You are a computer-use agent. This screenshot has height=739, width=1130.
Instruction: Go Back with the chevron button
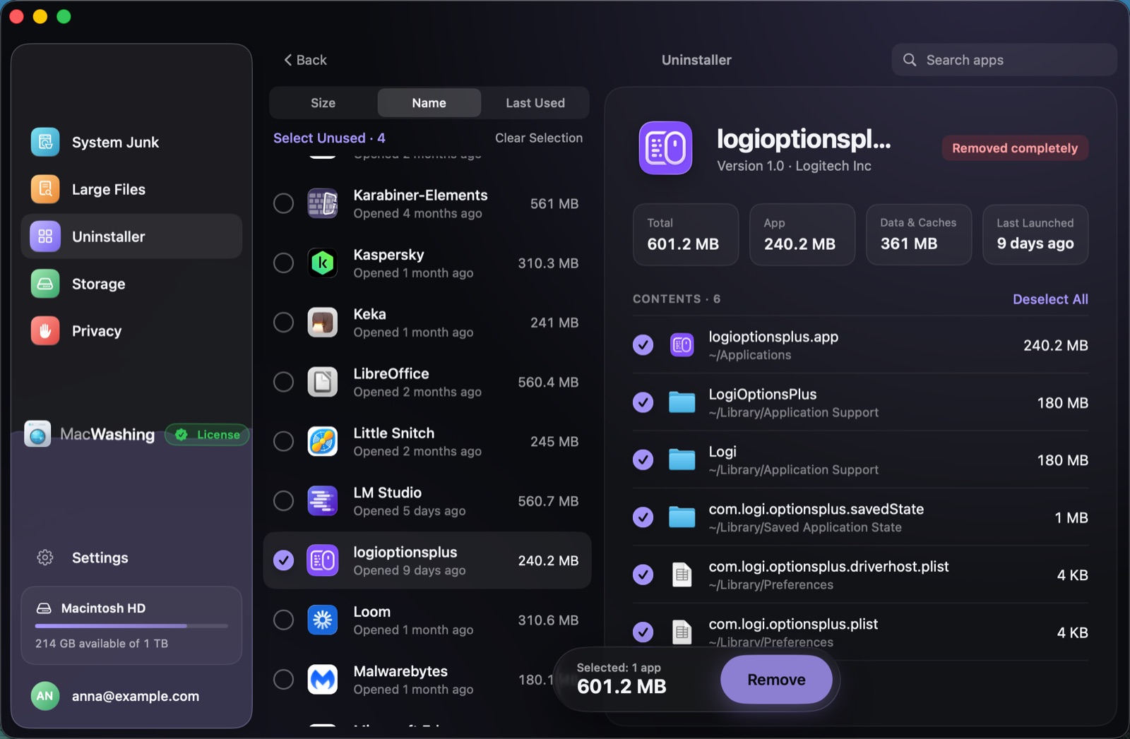[305, 60]
